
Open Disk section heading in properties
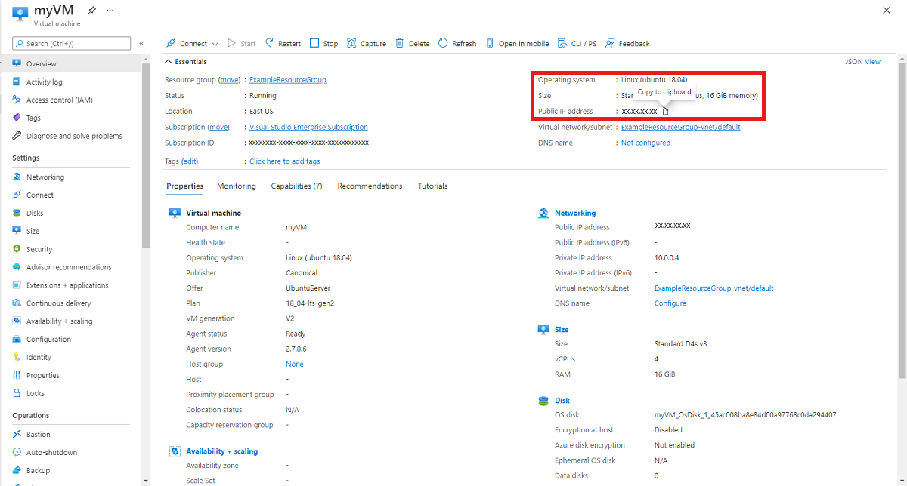click(562, 401)
